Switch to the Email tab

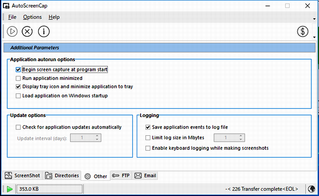145,175
